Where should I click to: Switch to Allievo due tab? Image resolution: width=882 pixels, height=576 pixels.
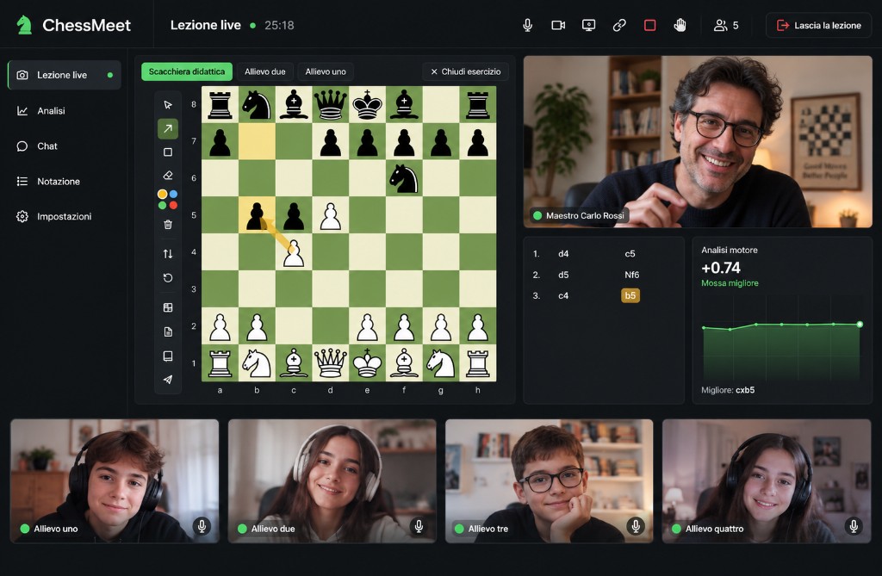coord(265,71)
